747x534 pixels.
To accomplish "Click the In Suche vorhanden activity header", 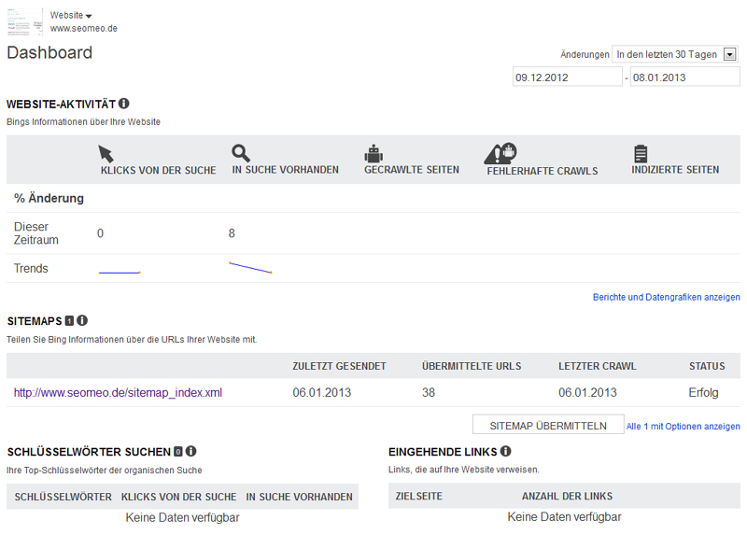I will pos(286,170).
